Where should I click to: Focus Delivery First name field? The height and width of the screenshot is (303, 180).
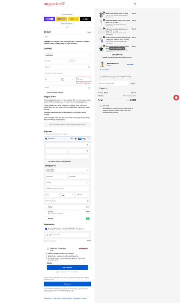[55, 61]
